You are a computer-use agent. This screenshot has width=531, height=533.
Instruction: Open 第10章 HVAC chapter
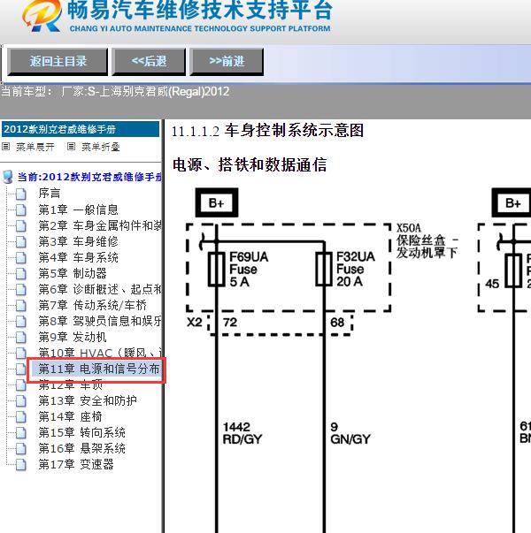[x=100, y=353]
